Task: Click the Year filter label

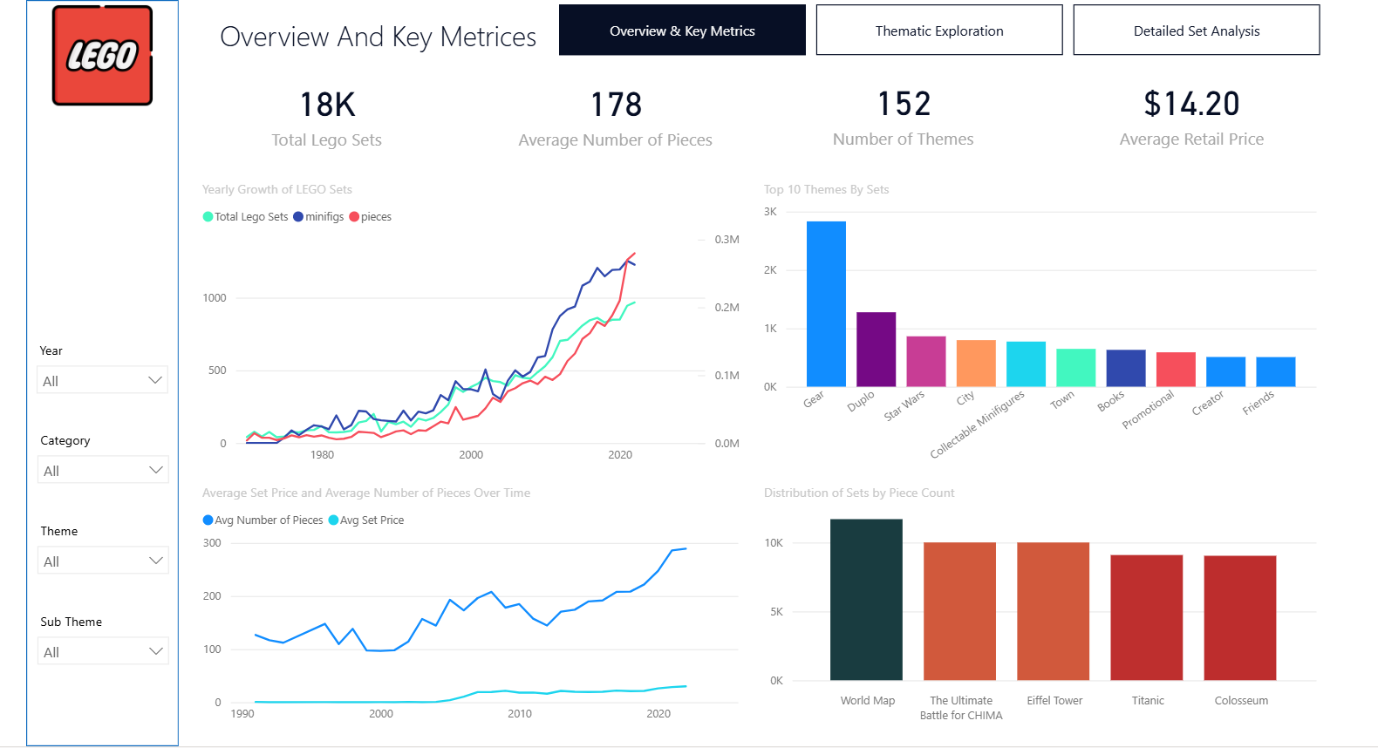Action: point(51,350)
